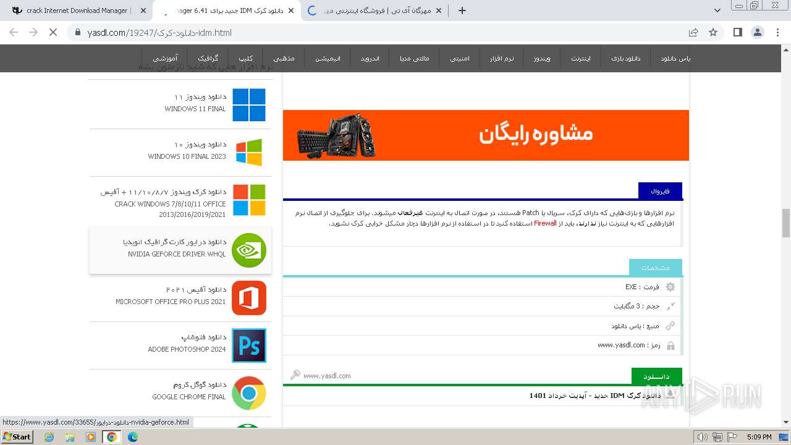The image size is (791, 445).
Task: Open the media player taskbar icon
Action: (91, 437)
